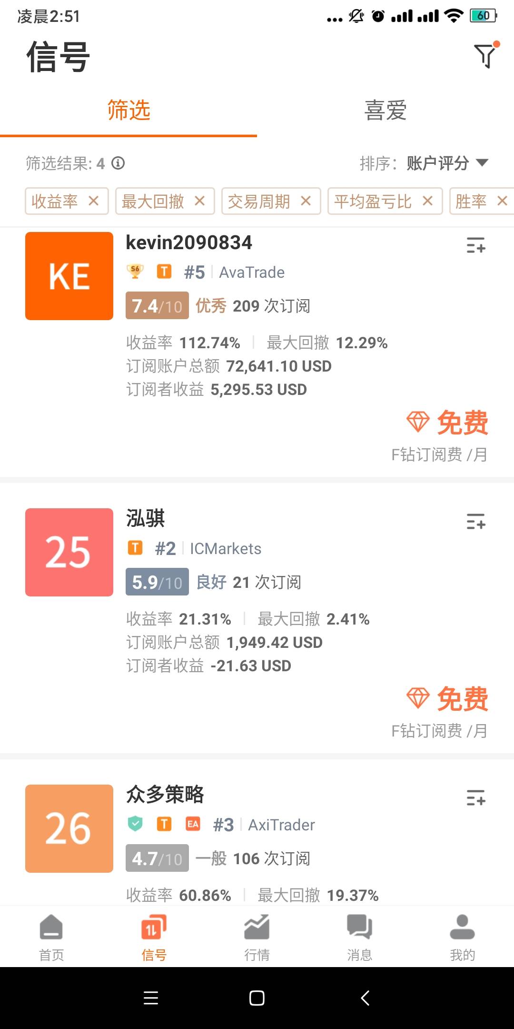The height and width of the screenshot is (1029, 514).
Task: Tap the 免费 subscription price for 泓骐
Action: (448, 699)
